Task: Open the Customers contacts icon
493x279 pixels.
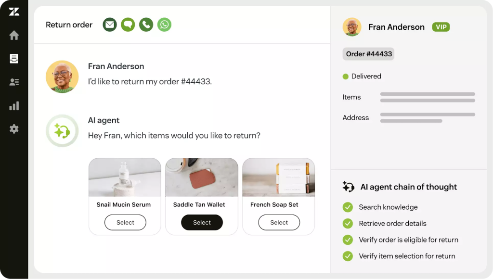Action: [x=13, y=82]
